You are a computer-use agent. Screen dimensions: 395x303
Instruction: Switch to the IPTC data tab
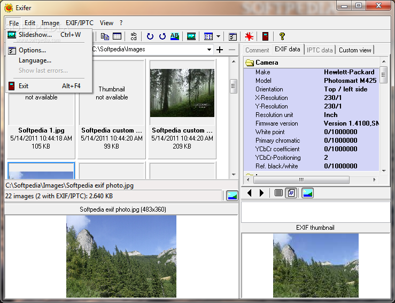coord(320,50)
